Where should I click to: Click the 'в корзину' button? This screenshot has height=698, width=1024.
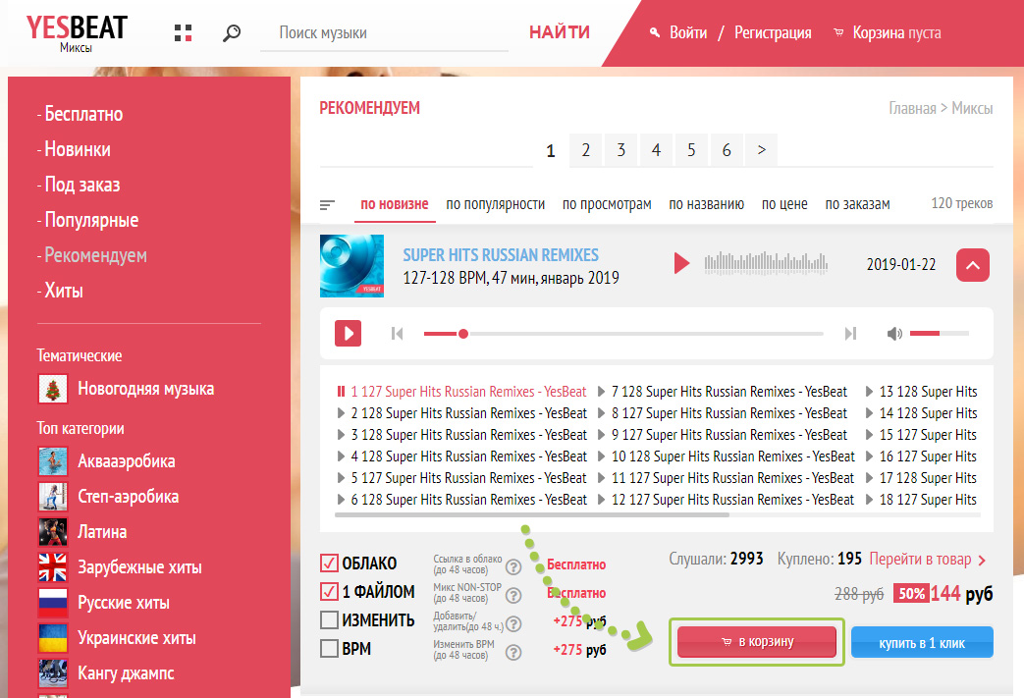pyautogui.click(x=757, y=642)
